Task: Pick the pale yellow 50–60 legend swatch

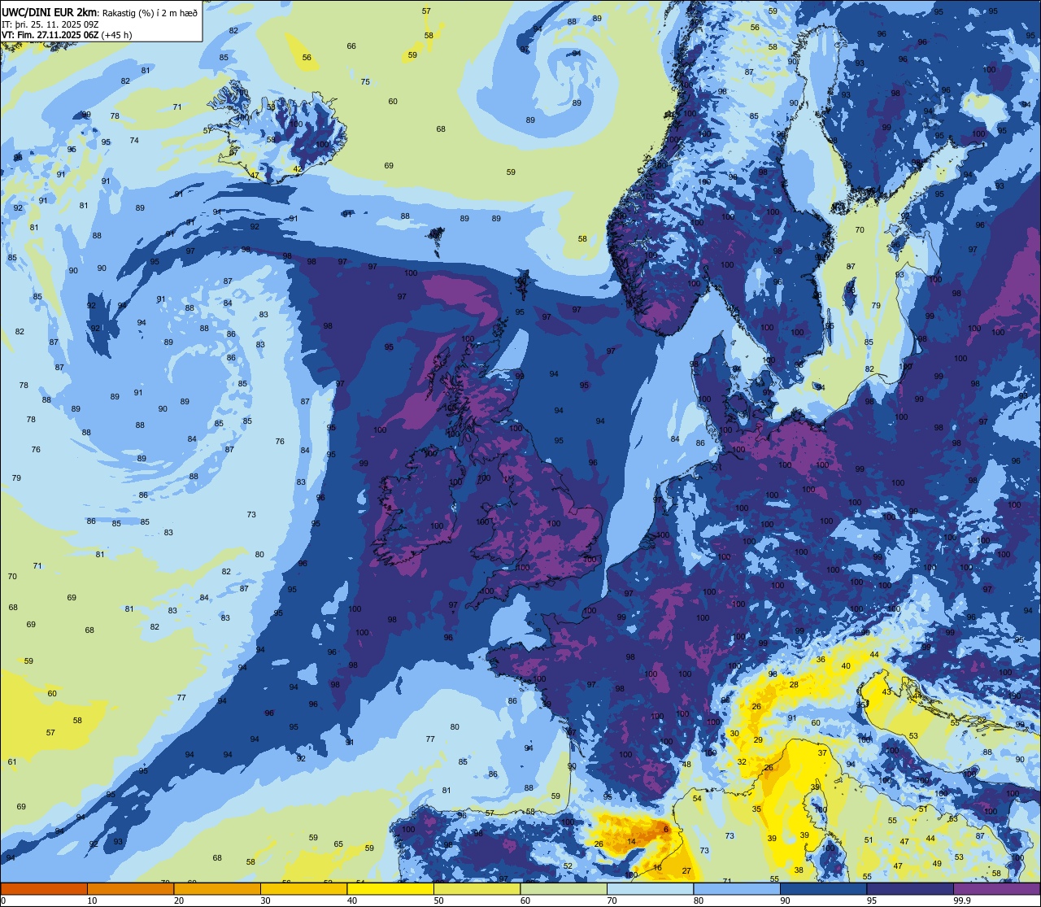Action: (477, 889)
